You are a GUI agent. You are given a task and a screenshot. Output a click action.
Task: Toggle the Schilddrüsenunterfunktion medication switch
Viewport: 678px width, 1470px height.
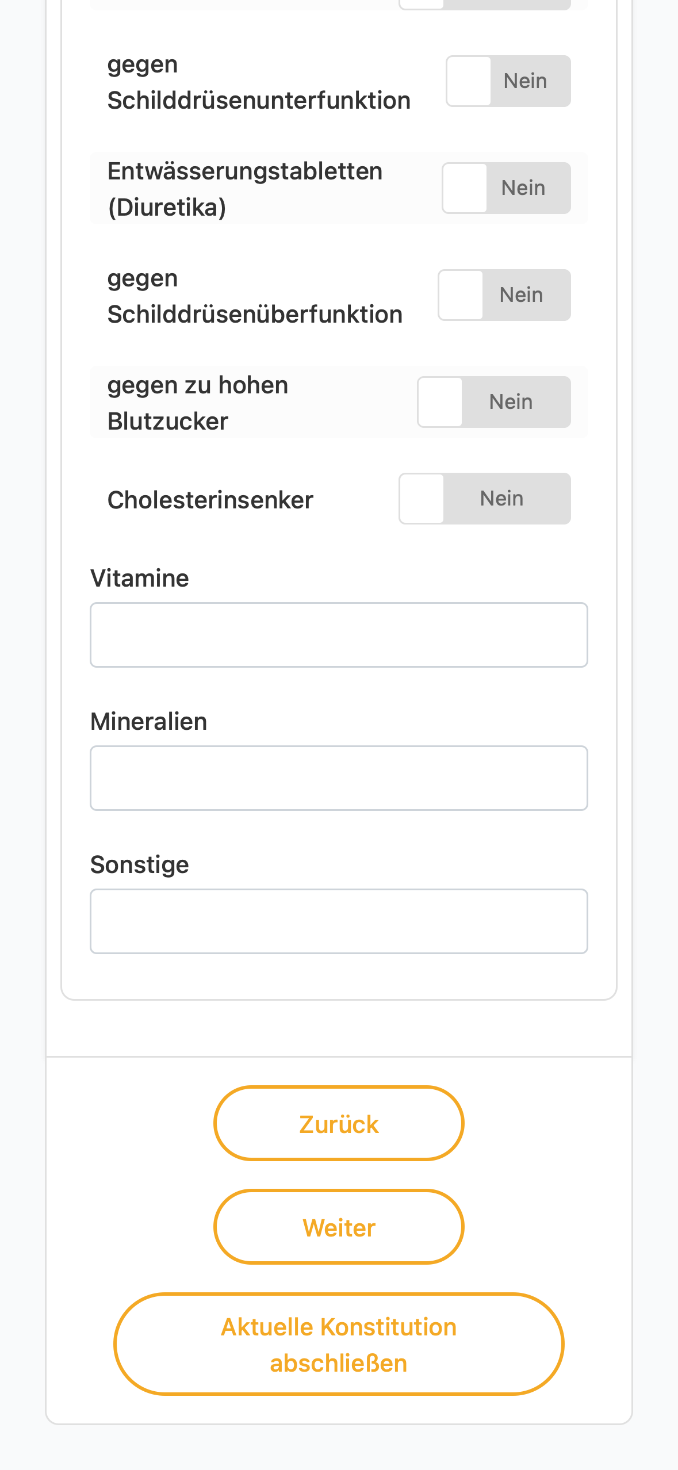(x=508, y=81)
